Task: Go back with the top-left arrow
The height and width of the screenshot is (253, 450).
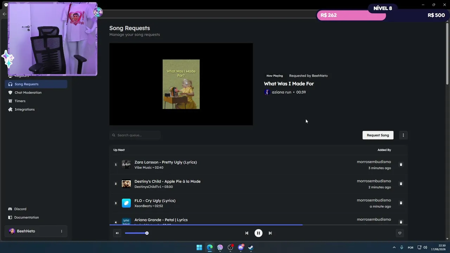Action: coord(4,14)
